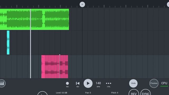Viewport: 169px width, 95px height.
Task: Click the Pitch: 0 readout
Action: click(x=115, y=93)
